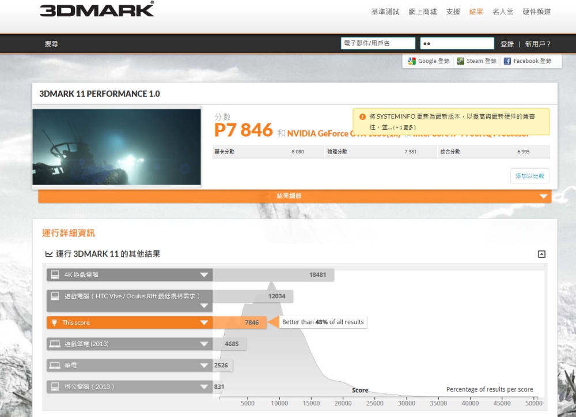The width and height of the screenshot is (576, 417).
Task: Focus the password input field
Action: (457, 43)
